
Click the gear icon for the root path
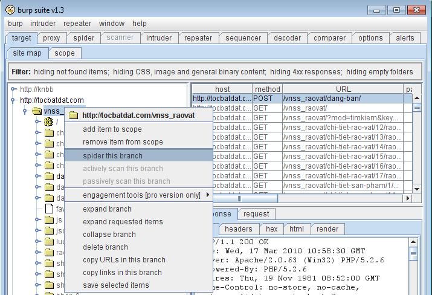pos(49,122)
